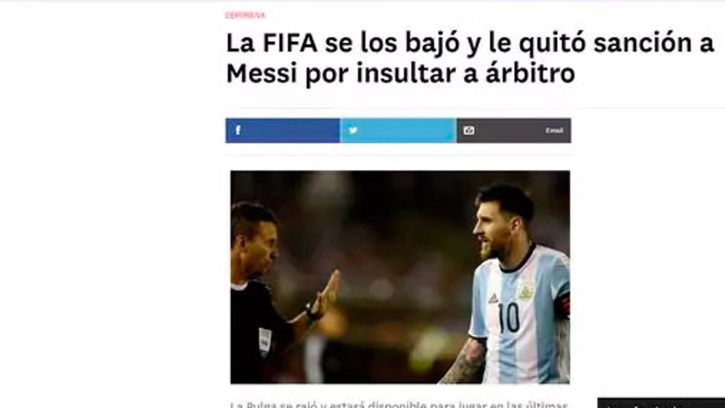Click the Argentina crest on Messi's shirt

(x=525, y=291)
